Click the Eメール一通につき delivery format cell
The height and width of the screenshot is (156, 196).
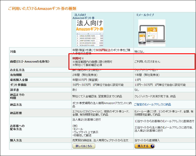click(x=164, y=113)
